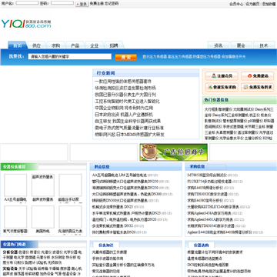Open the 分析仪器 category link
The image size is (277, 277).
pyautogui.click(x=10, y=252)
